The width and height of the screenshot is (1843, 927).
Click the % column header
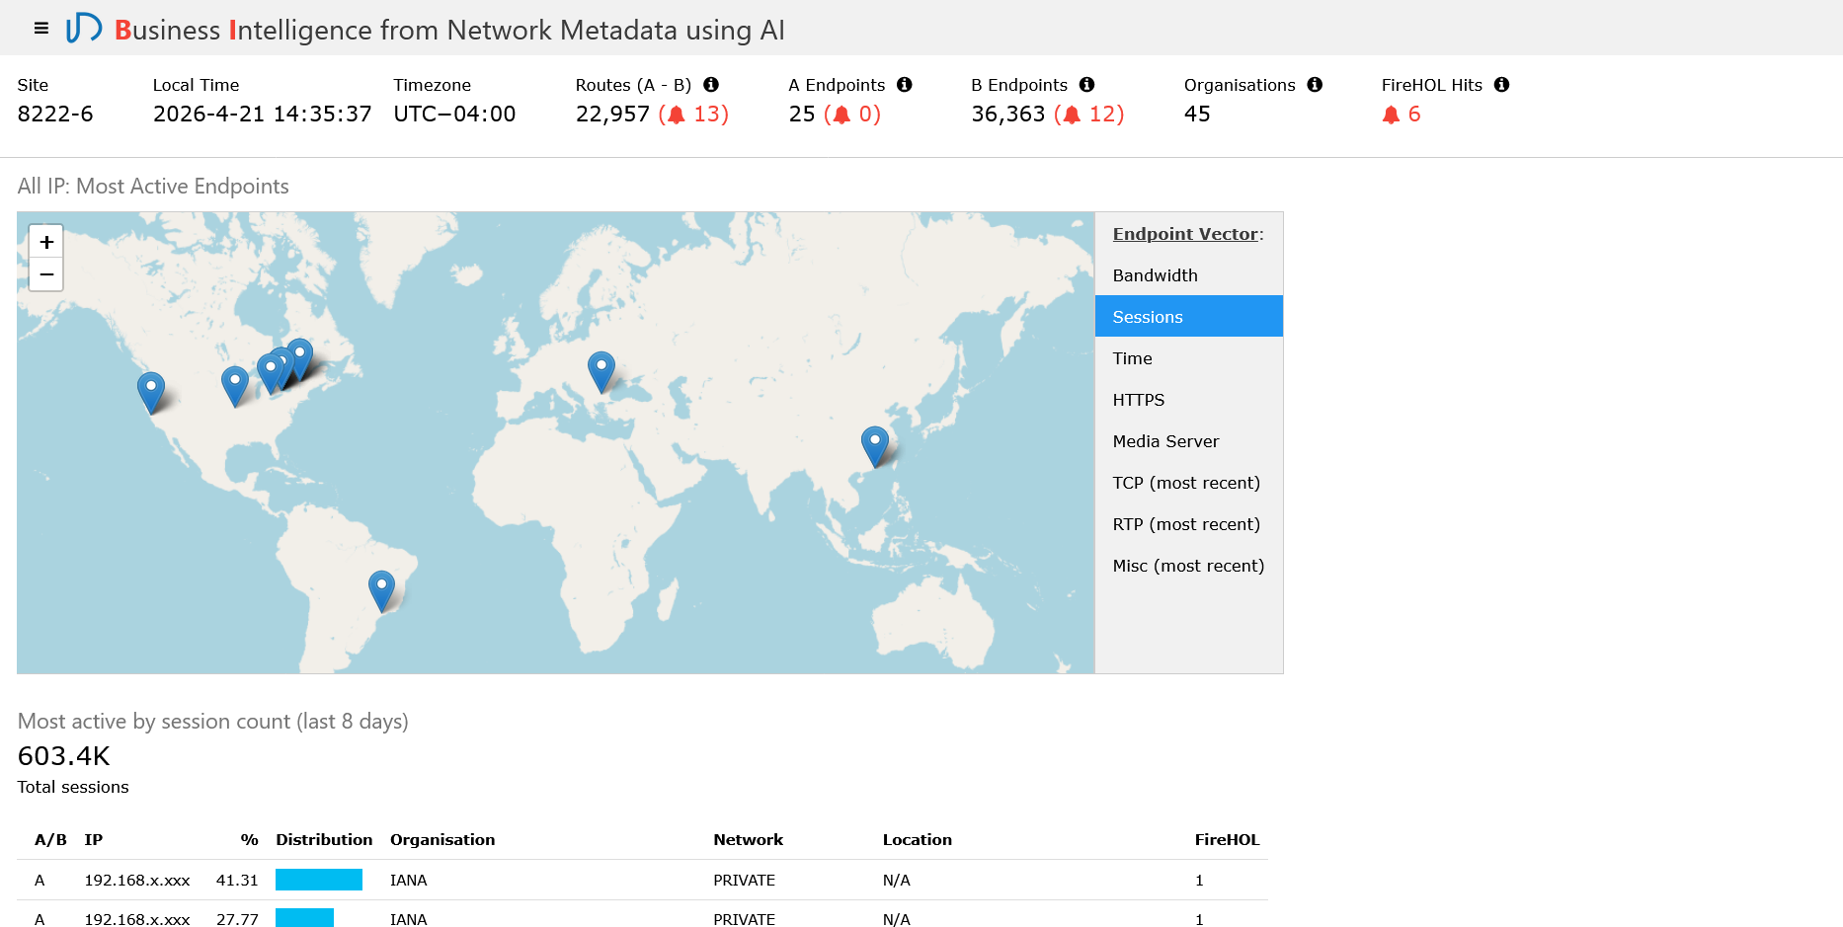point(249,840)
